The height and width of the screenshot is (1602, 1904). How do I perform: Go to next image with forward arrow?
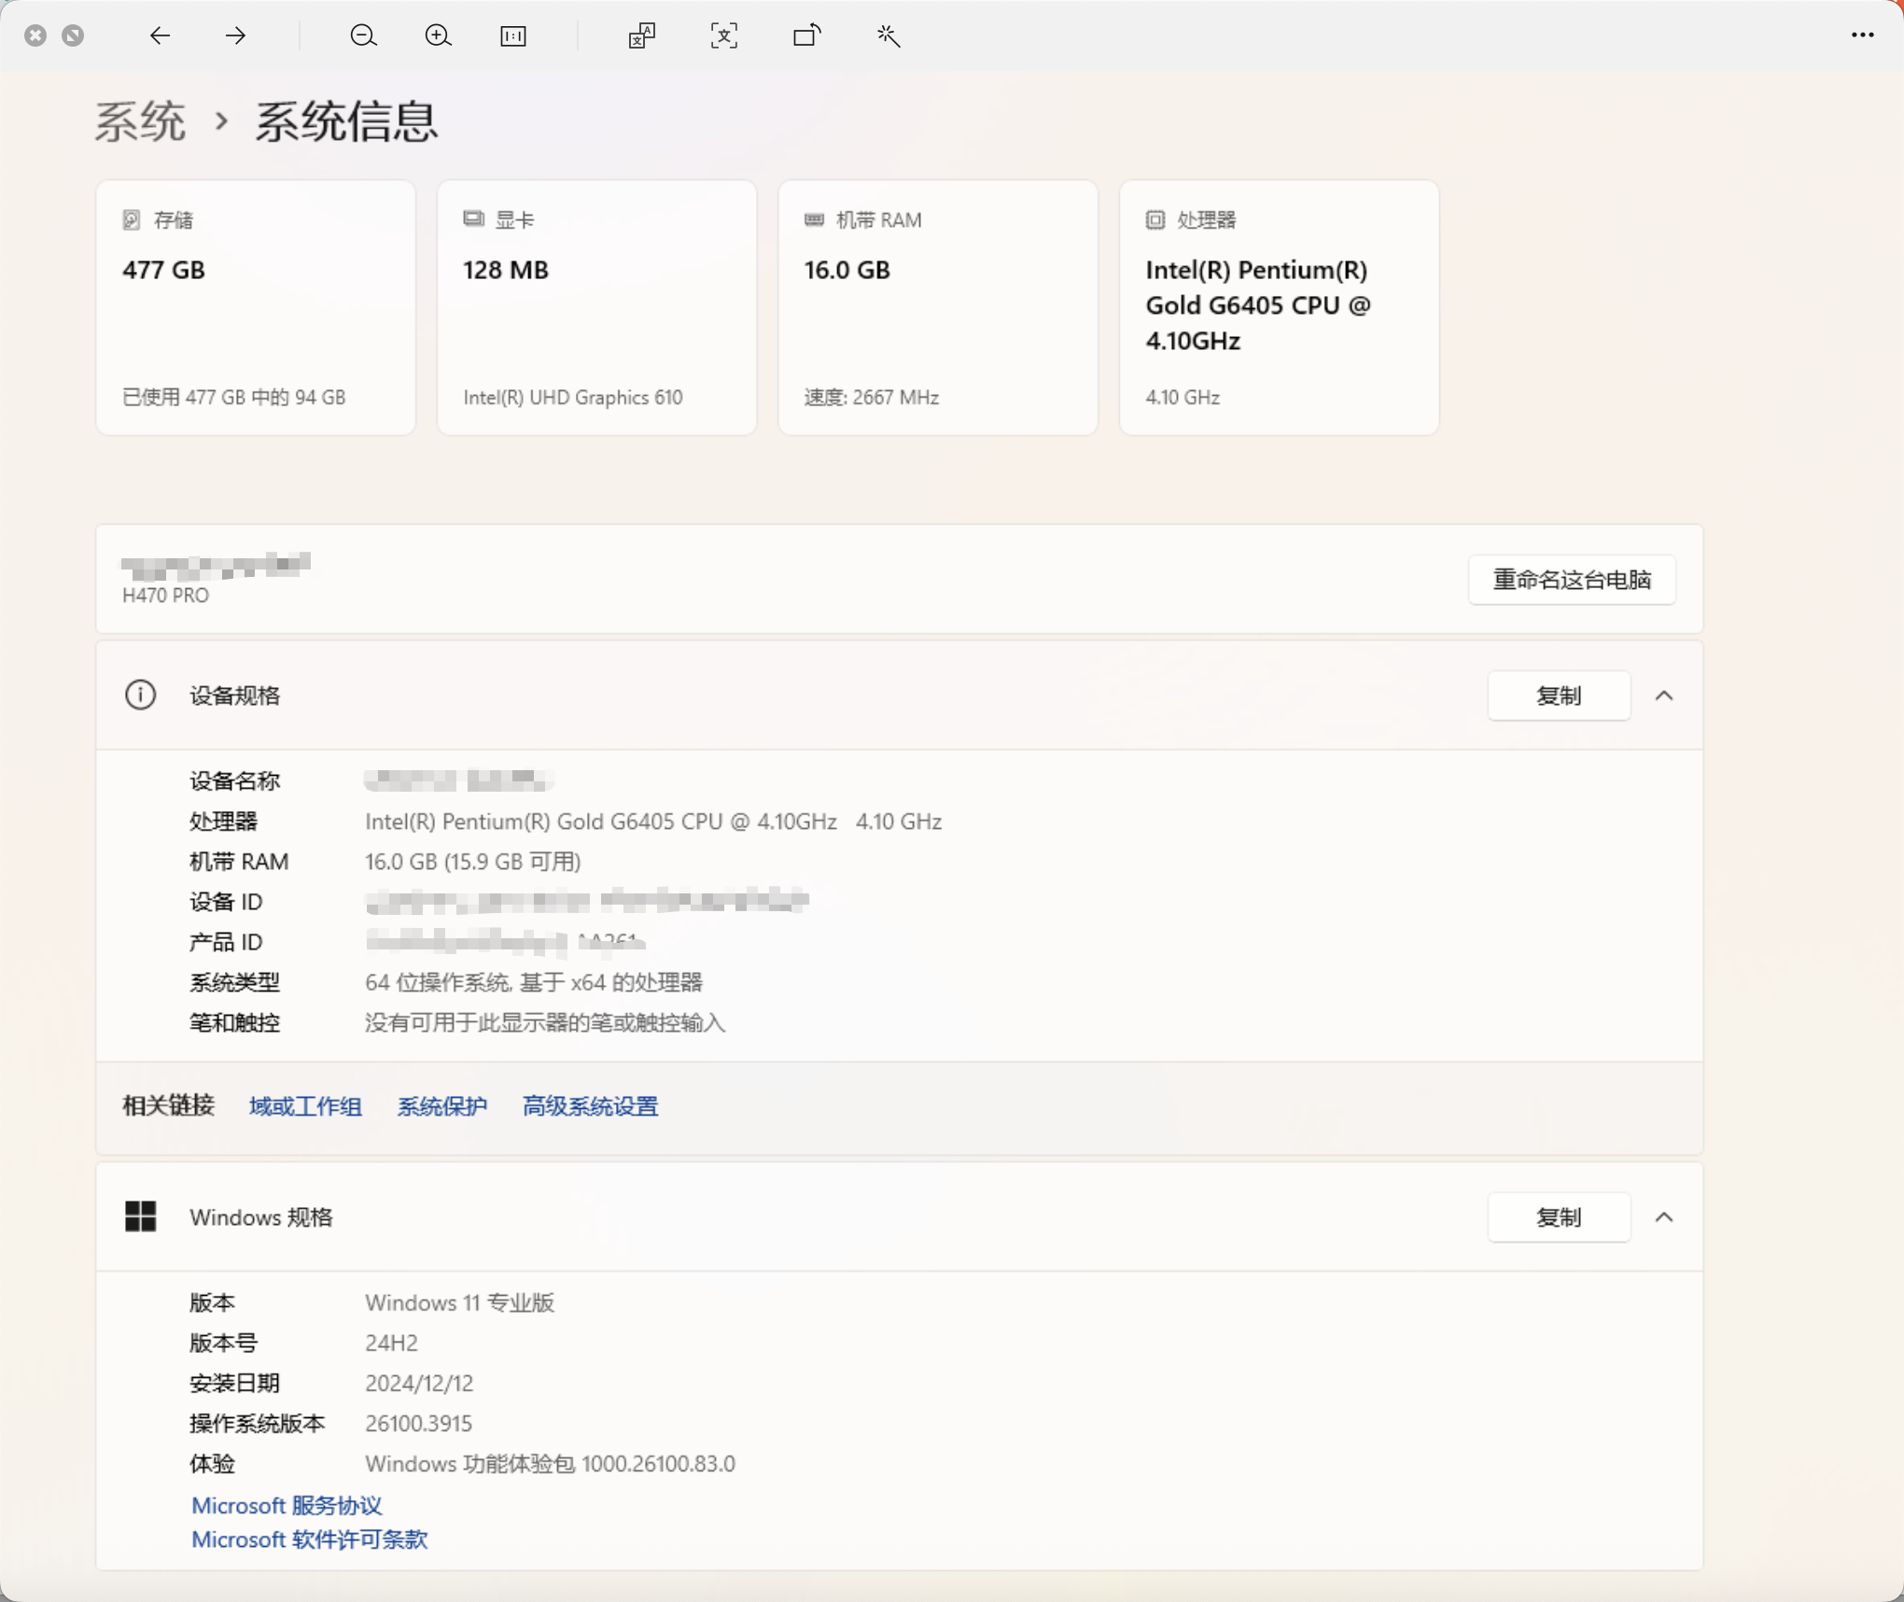(x=235, y=35)
